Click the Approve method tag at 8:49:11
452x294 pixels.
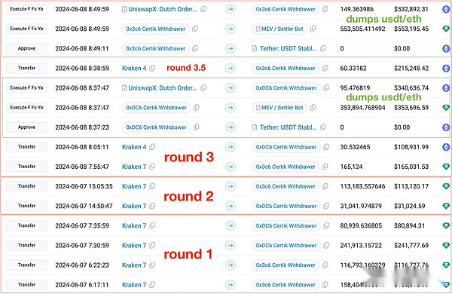click(x=26, y=48)
